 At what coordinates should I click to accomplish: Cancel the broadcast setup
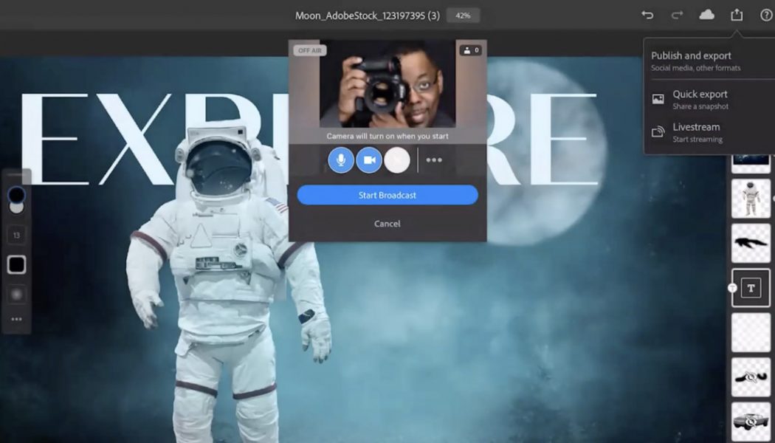click(x=387, y=223)
